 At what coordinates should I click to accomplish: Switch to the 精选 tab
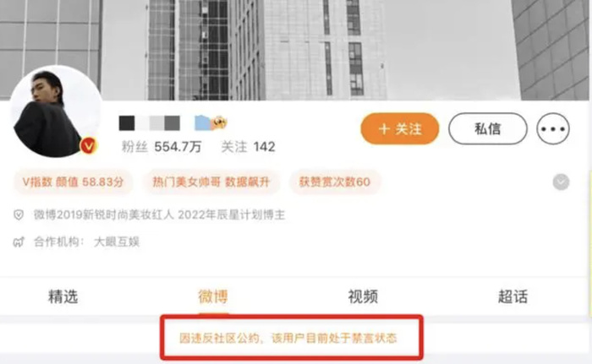(63, 296)
